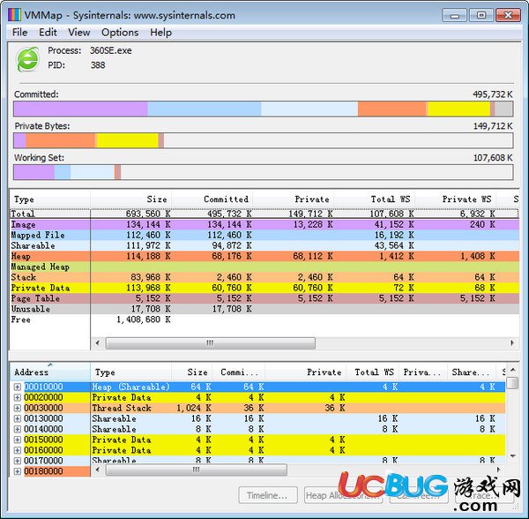The image size is (529, 519).
Task: Expand address 00030000 row
Action: [18, 408]
